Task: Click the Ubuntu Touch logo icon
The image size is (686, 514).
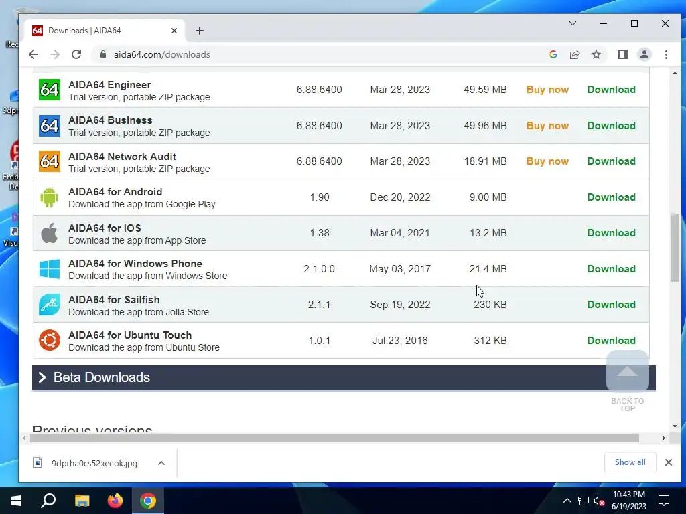Action: pyautogui.click(x=50, y=341)
